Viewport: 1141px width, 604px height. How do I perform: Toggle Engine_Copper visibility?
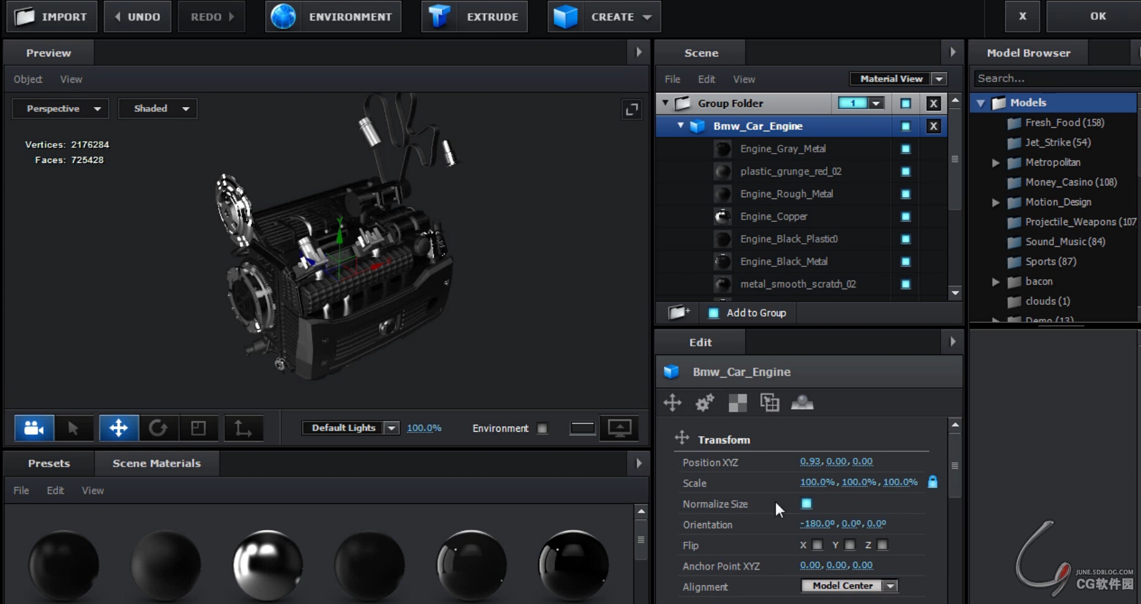point(905,216)
